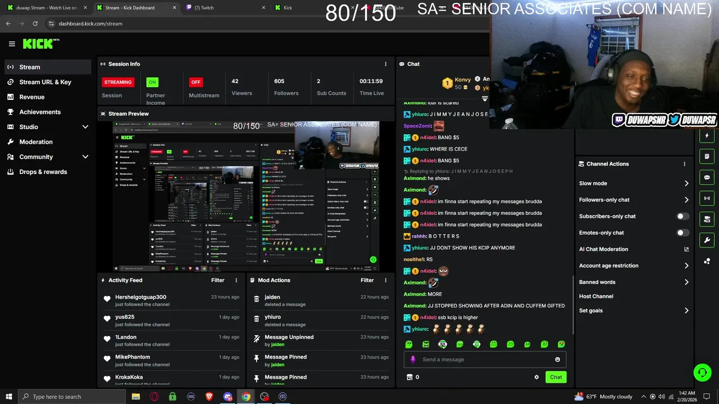Screen dimensions: 719x404
Task: Click trash icon beside jaiden deleted message
Action: 257,300
